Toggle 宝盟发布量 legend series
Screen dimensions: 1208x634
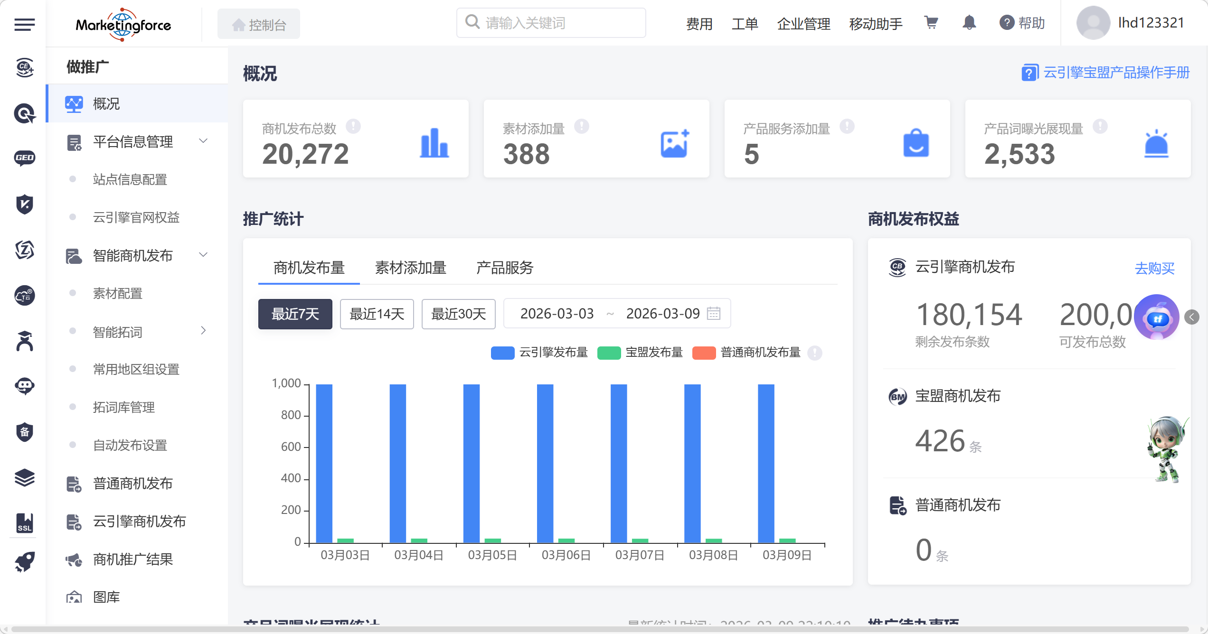pyautogui.click(x=640, y=353)
